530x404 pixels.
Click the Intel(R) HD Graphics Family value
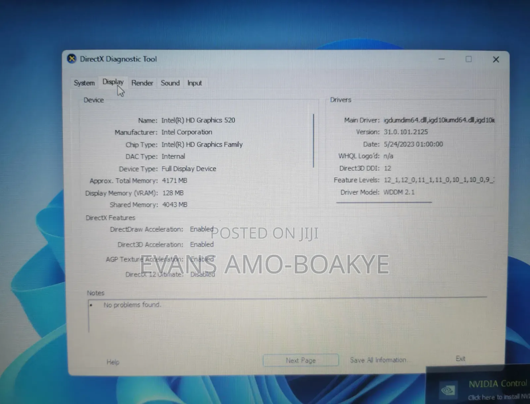pos(202,144)
